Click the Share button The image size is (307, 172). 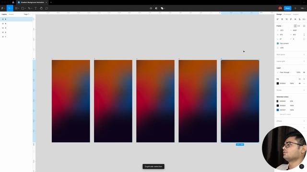287,8
